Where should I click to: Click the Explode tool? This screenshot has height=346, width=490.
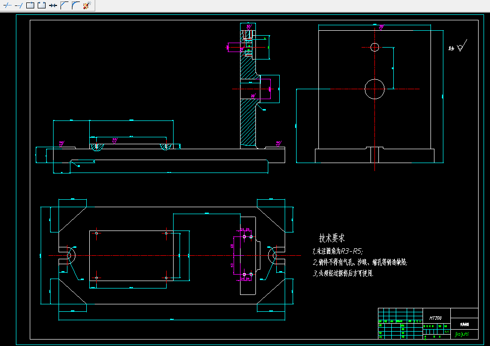tap(87, 5)
